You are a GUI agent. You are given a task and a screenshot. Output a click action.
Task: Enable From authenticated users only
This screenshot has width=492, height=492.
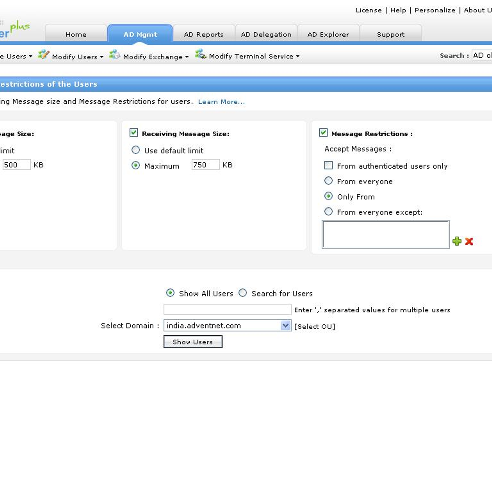pos(328,165)
